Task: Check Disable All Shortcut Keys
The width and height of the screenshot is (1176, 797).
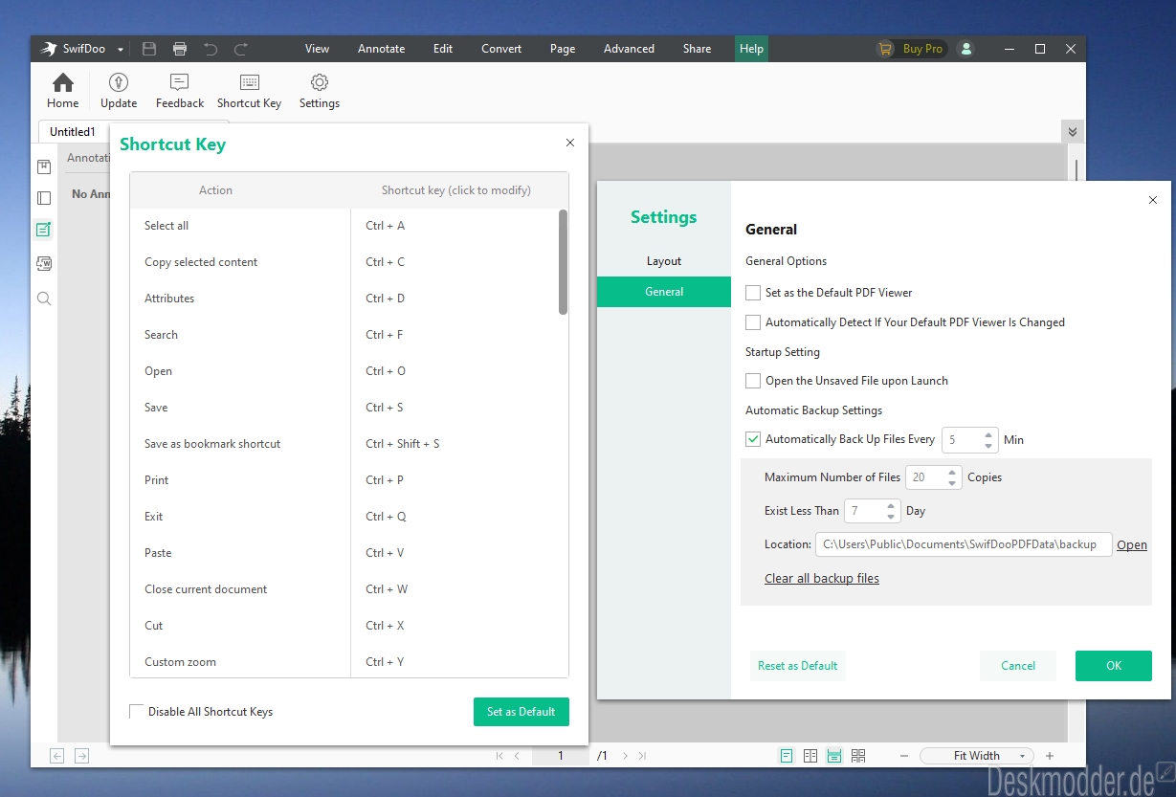Action: click(x=137, y=712)
